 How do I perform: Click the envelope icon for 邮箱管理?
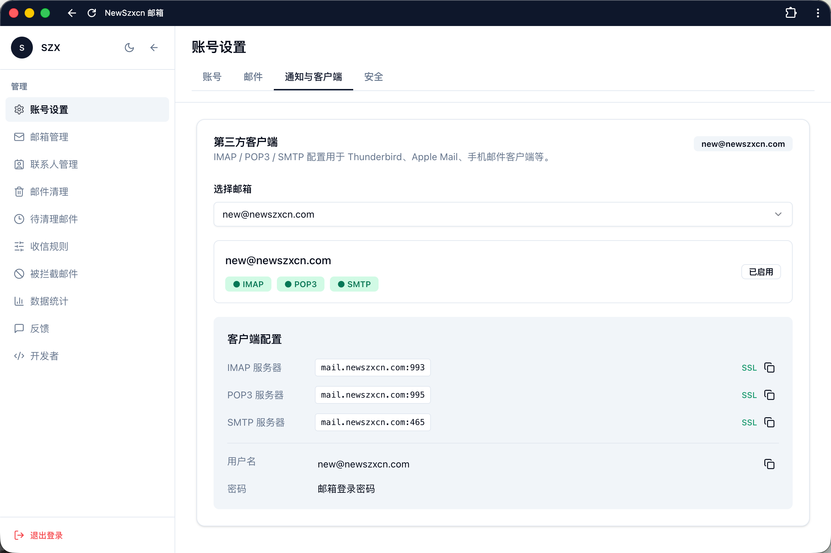point(19,137)
